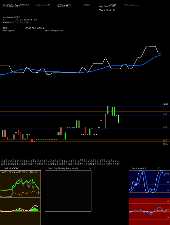Click the ADX indicator chart with green line
The image size is (170, 225).
pyautogui.click(x=20, y=184)
